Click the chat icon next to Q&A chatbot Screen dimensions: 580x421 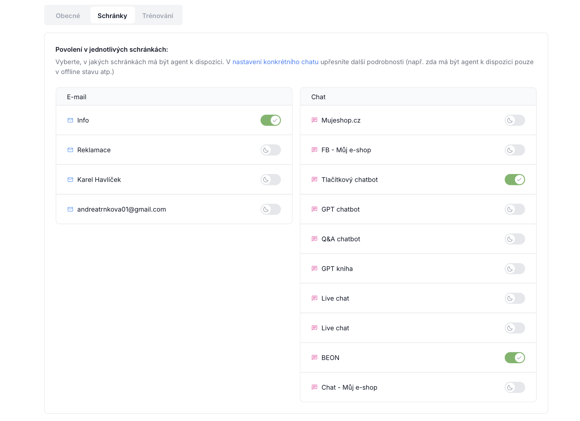click(x=314, y=239)
